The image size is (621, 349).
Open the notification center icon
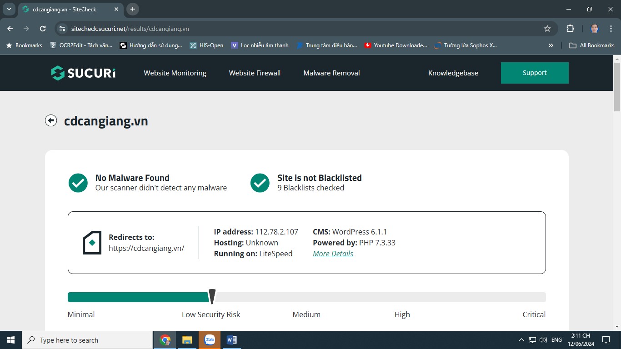(x=606, y=340)
